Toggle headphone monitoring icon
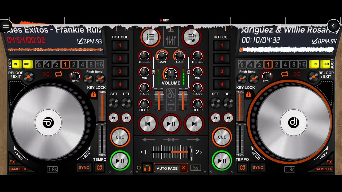This screenshot has width=342, height=192. click(x=147, y=168)
